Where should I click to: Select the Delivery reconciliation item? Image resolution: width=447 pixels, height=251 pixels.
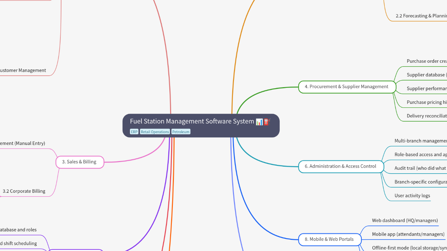(426, 116)
